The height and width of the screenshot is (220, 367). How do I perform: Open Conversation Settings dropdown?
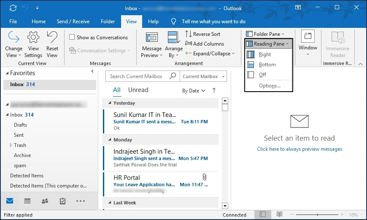pos(100,50)
